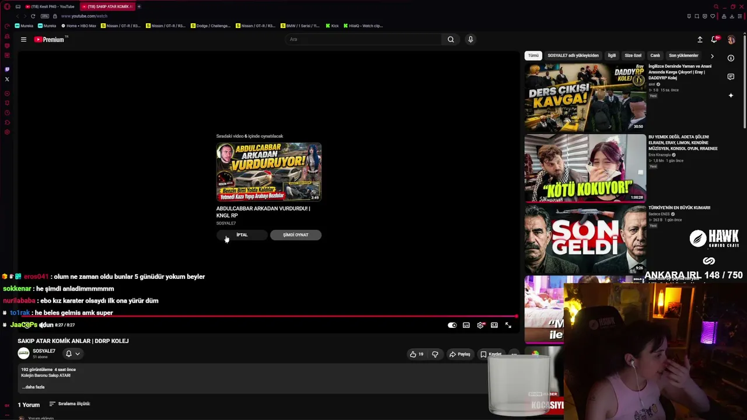The height and width of the screenshot is (420, 747).
Task: Open TÜRKİYE'NİN EN BÜYÜK KUMARI title
Action: click(x=679, y=208)
